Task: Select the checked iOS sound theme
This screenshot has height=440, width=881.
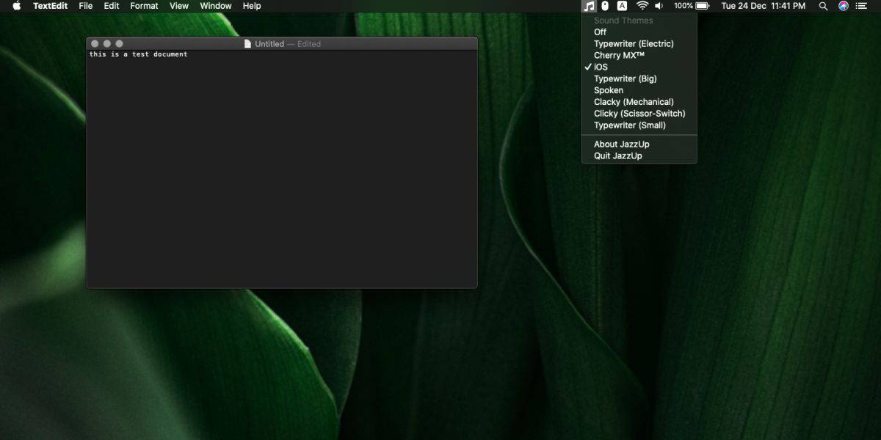Action: (x=639, y=67)
